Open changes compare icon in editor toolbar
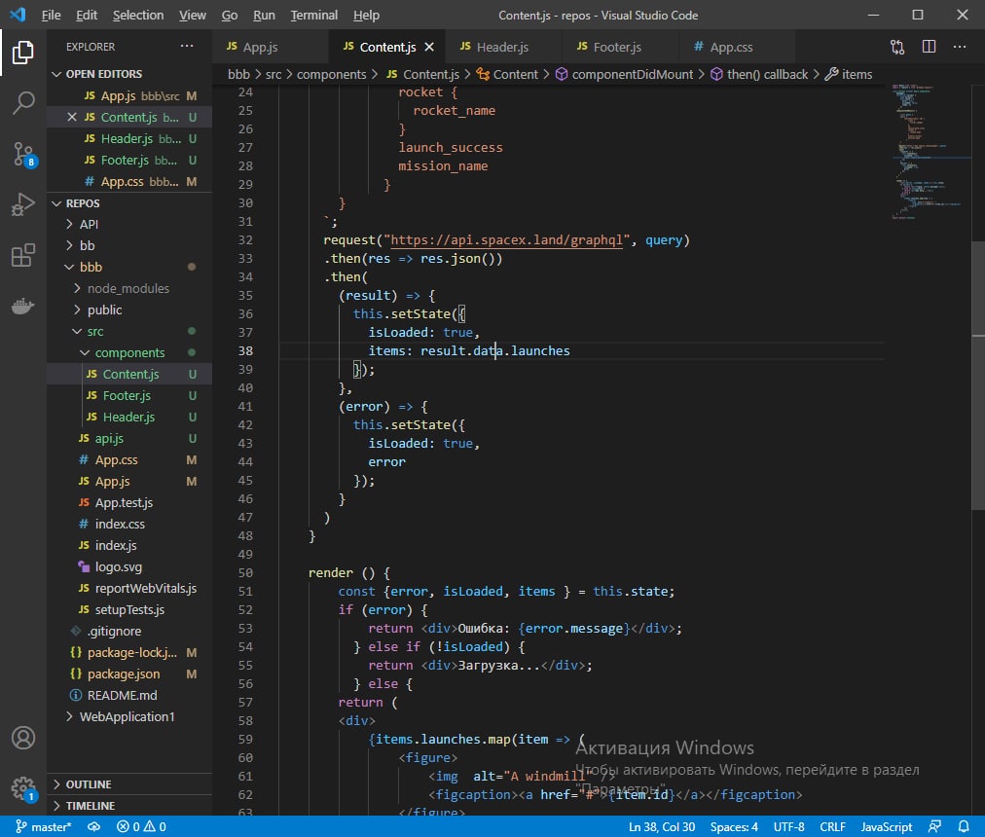This screenshot has height=837, width=985. [x=896, y=47]
